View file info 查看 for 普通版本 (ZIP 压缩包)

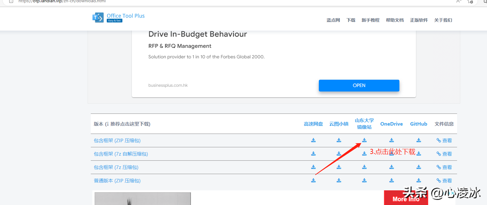point(444,180)
